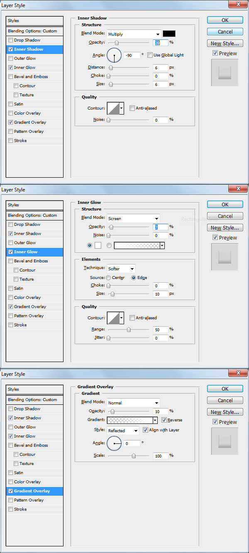This screenshot has width=249, height=553.
Task: Click New Style in the Gradient Overlay dialog
Action: coord(225,412)
